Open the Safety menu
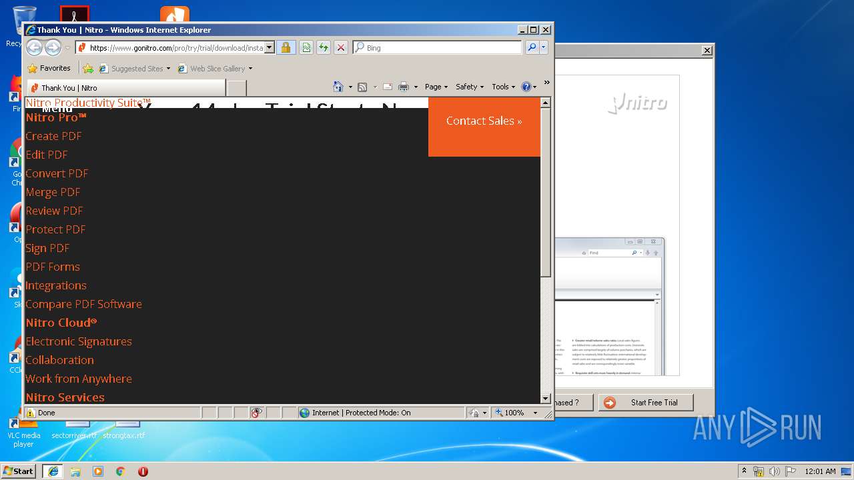Viewport: 854px width, 480px height. [470, 87]
